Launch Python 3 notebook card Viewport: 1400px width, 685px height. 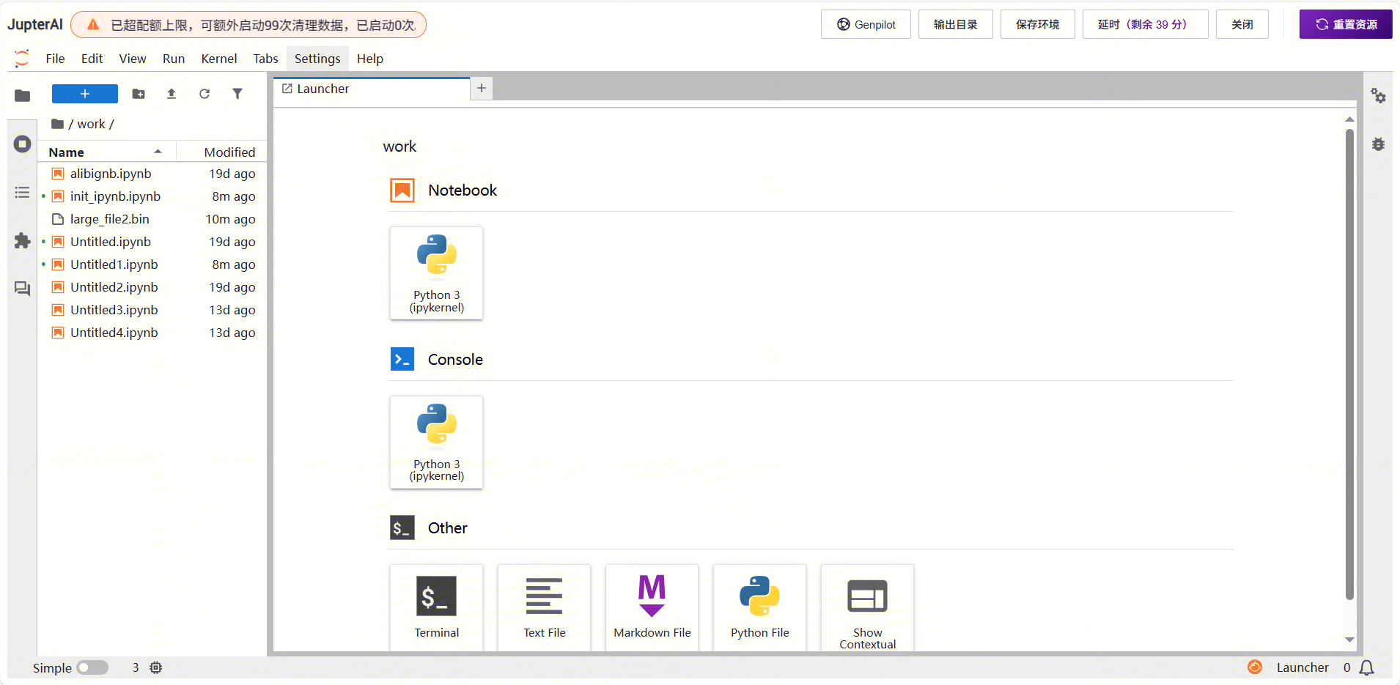pos(437,273)
